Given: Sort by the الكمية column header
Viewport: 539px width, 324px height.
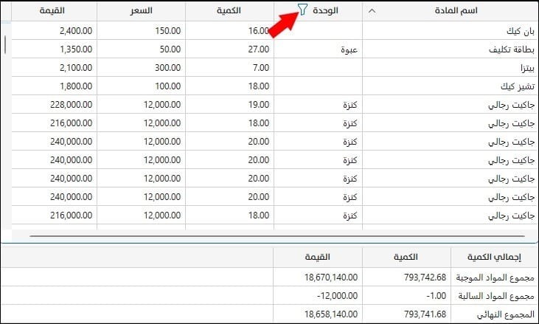Looking at the screenshot, I should [x=229, y=11].
